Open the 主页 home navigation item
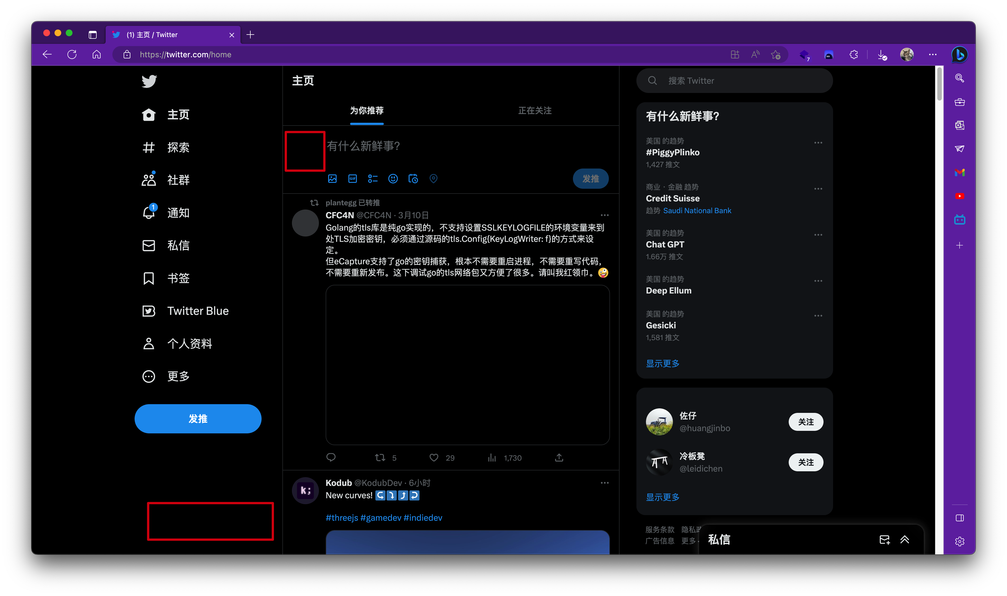 coord(165,115)
